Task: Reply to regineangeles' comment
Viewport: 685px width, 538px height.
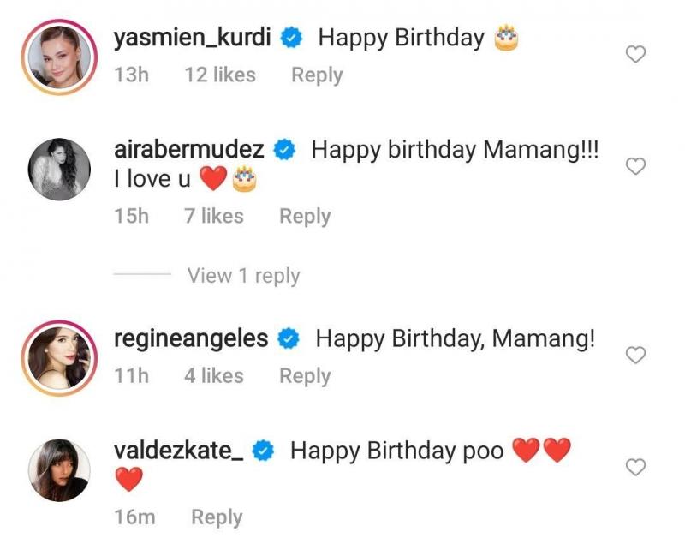Action: coord(305,376)
